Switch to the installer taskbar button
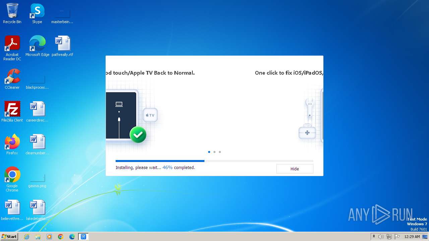Screen dimensions: 429x241 pyautogui.click(x=83, y=237)
